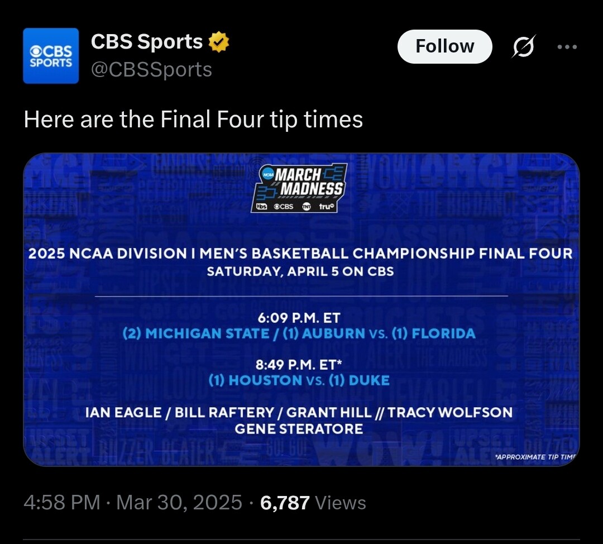Click the March Madness logo in image
The image size is (603, 544).
[300, 188]
